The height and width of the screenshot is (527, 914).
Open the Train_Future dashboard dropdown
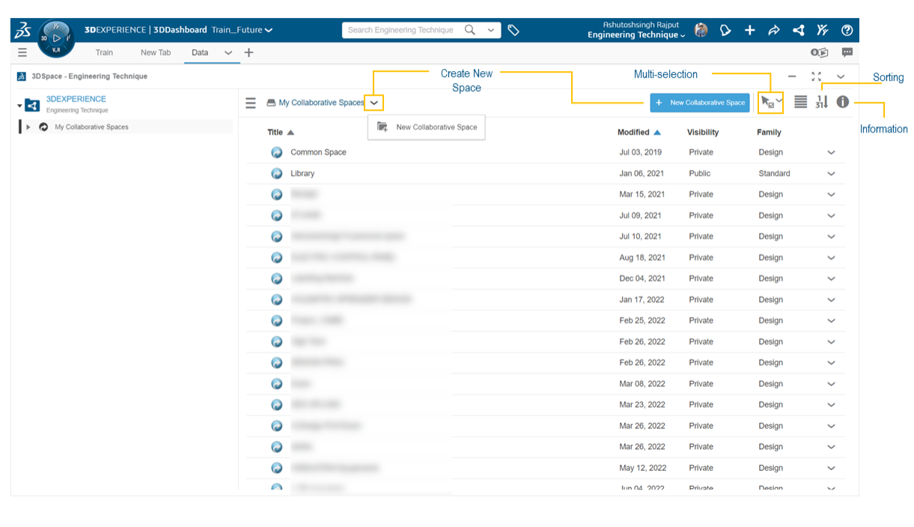pyautogui.click(x=269, y=31)
